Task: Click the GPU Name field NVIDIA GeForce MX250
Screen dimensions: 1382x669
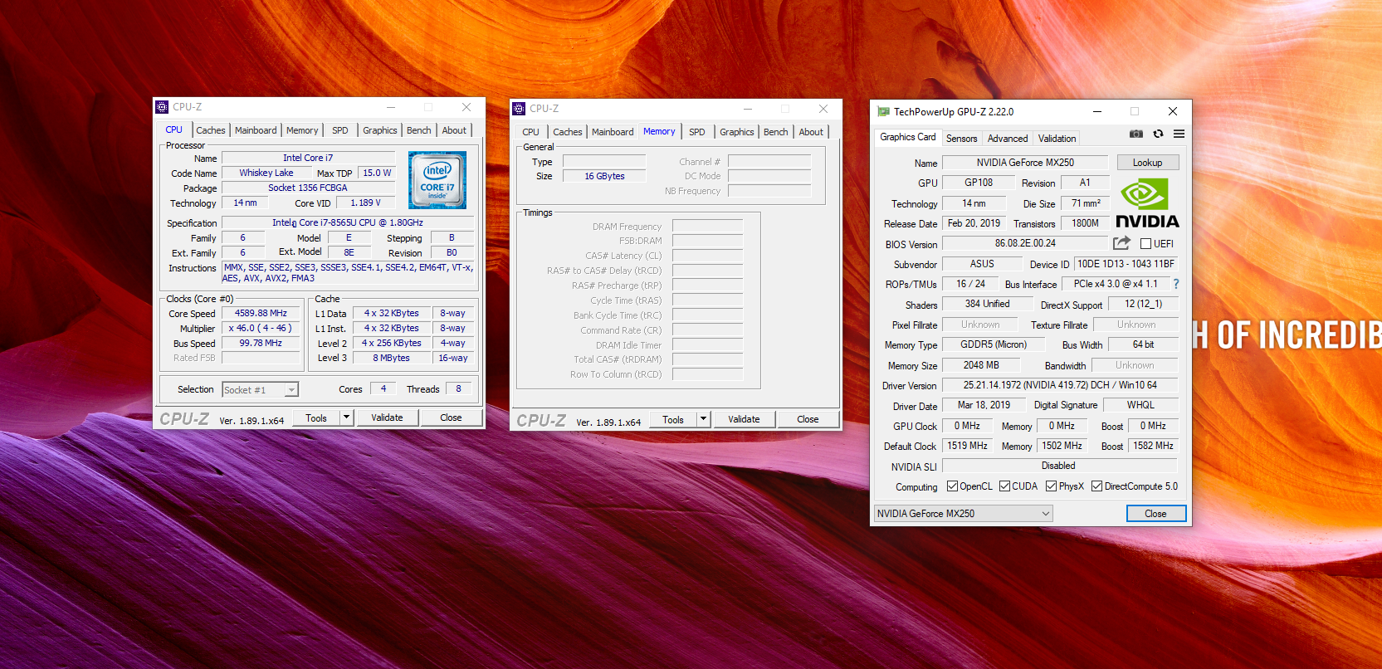Action: (1025, 163)
